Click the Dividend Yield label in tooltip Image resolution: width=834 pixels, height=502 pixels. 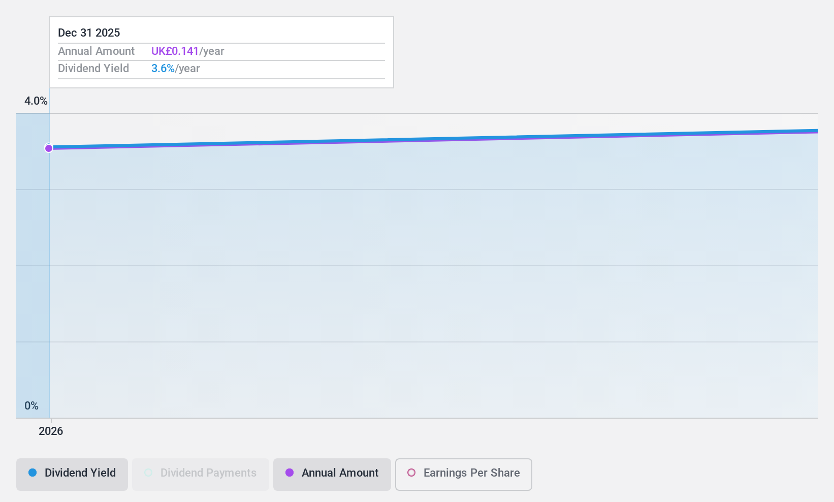(x=93, y=69)
